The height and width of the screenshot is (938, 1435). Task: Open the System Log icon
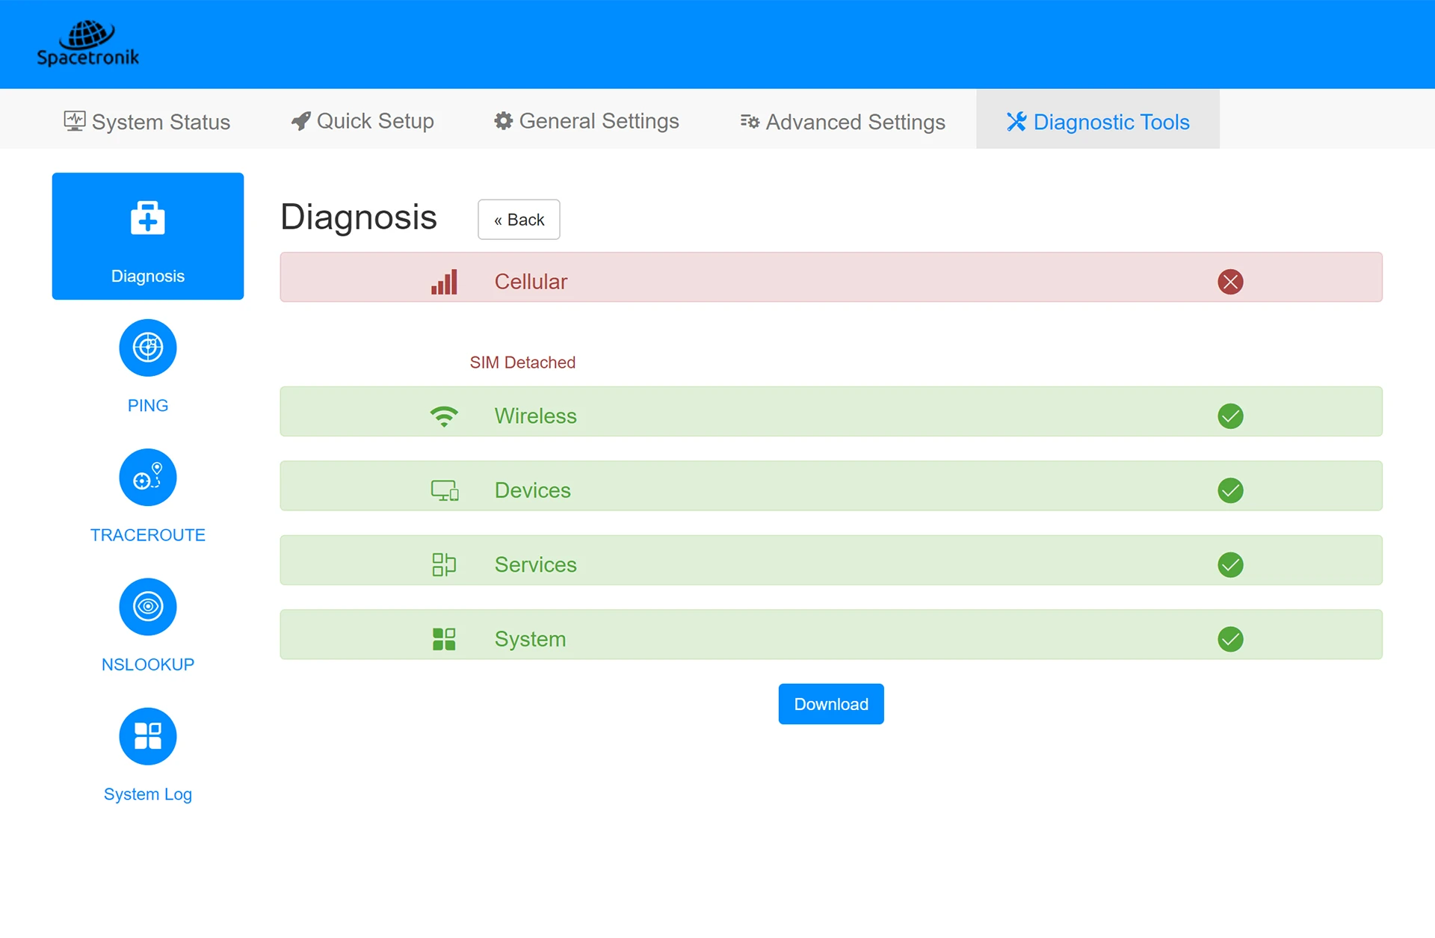(148, 736)
